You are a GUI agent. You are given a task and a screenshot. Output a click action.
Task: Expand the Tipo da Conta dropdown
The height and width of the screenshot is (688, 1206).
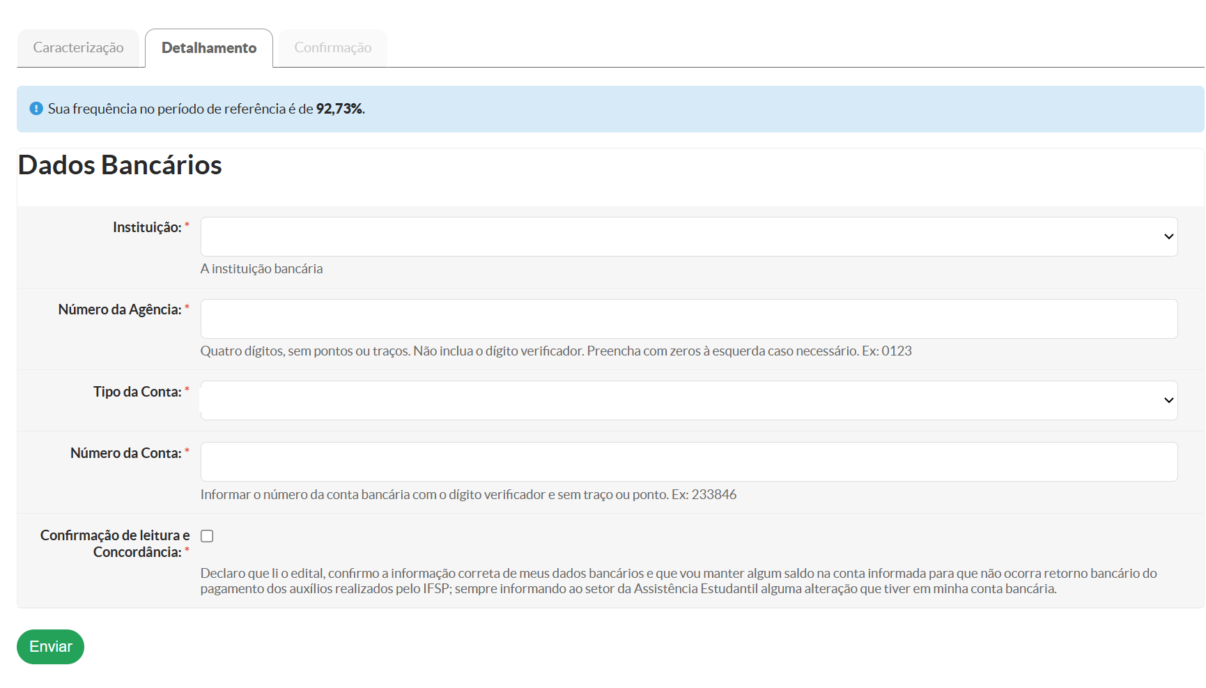[x=689, y=401]
